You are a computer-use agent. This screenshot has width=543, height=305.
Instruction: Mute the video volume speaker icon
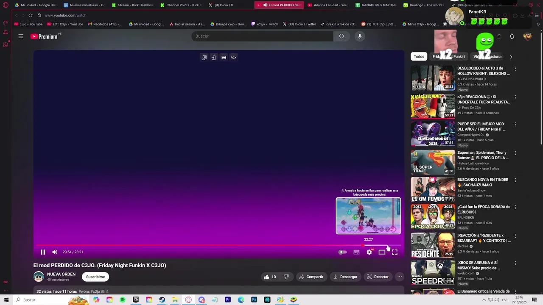55,252
